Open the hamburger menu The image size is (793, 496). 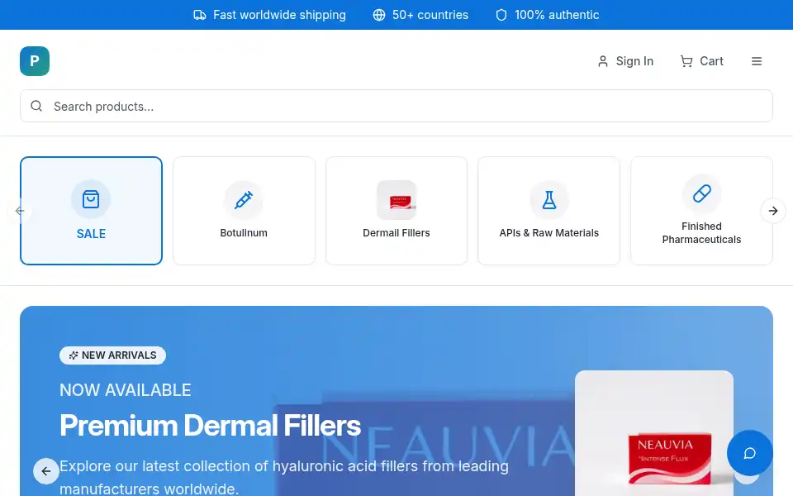(x=757, y=61)
